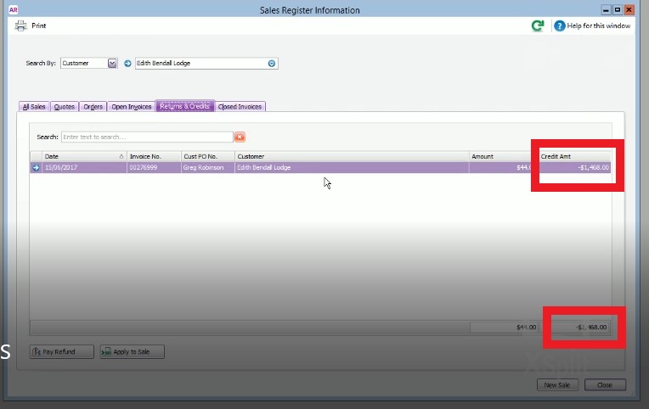
Task: Clear search with the red X icon
Action: pyautogui.click(x=240, y=137)
